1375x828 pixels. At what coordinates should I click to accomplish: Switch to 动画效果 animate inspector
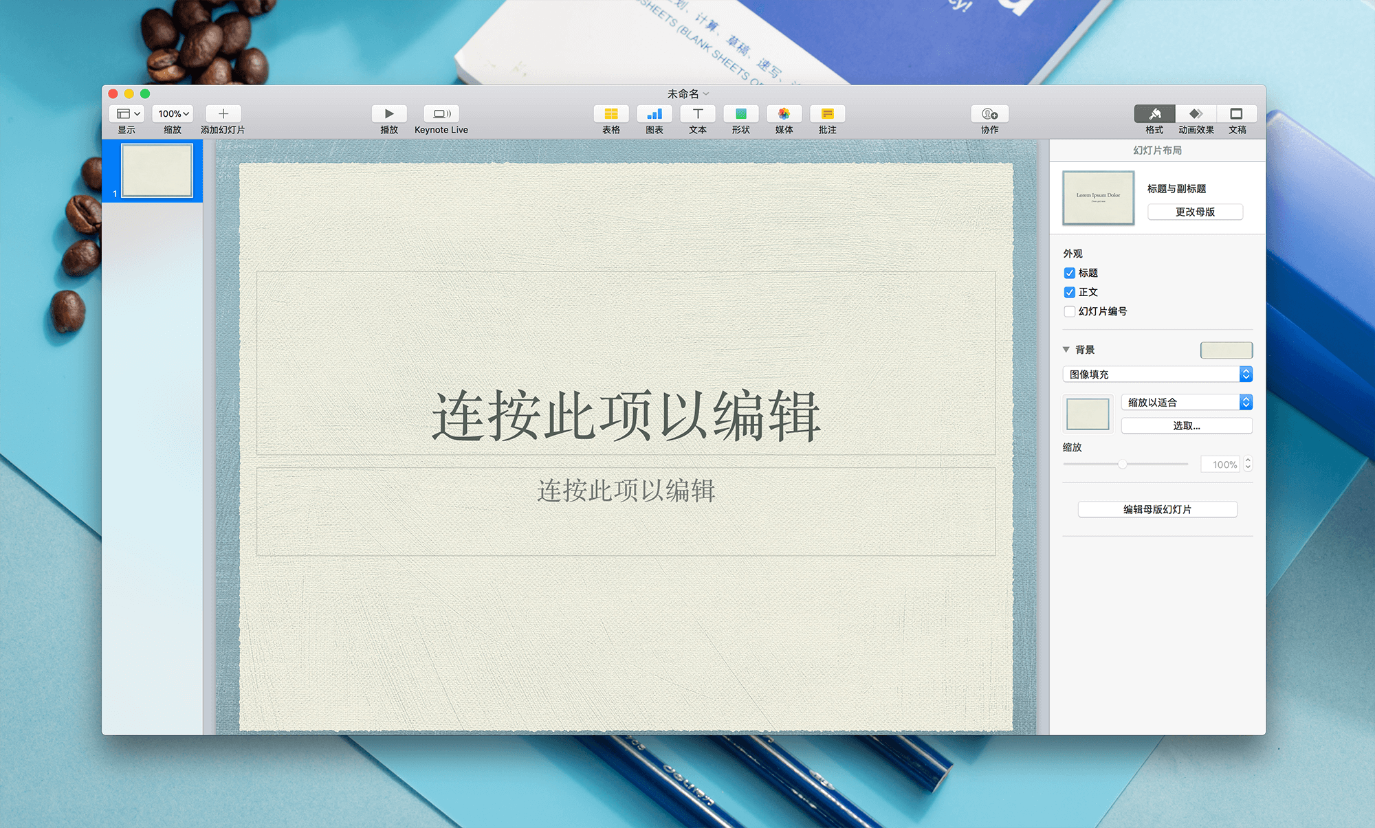(x=1196, y=113)
